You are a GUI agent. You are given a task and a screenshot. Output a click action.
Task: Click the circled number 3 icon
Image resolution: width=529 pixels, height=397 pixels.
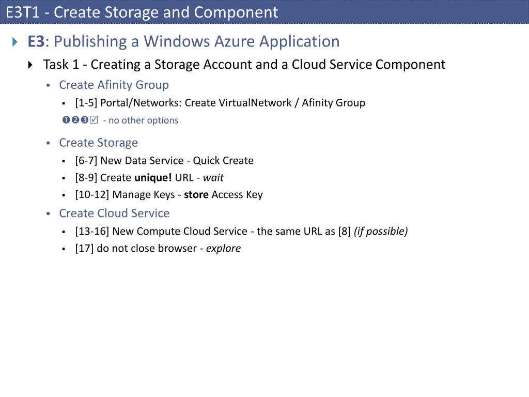pyautogui.click(x=84, y=120)
